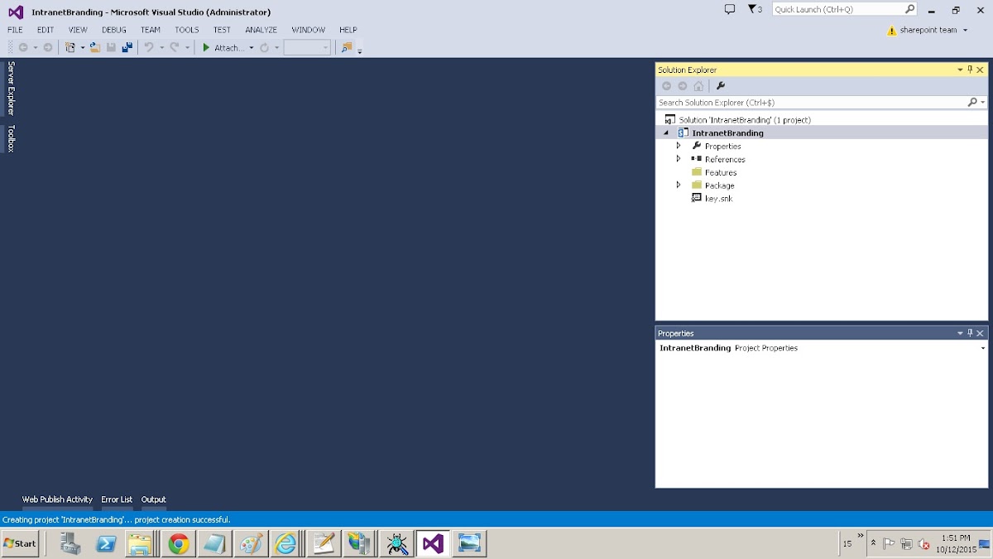This screenshot has width=993, height=559.
Task: Open the Paint palette icon in taskbar
Action: pyautogui.click(x=250, y=543)
